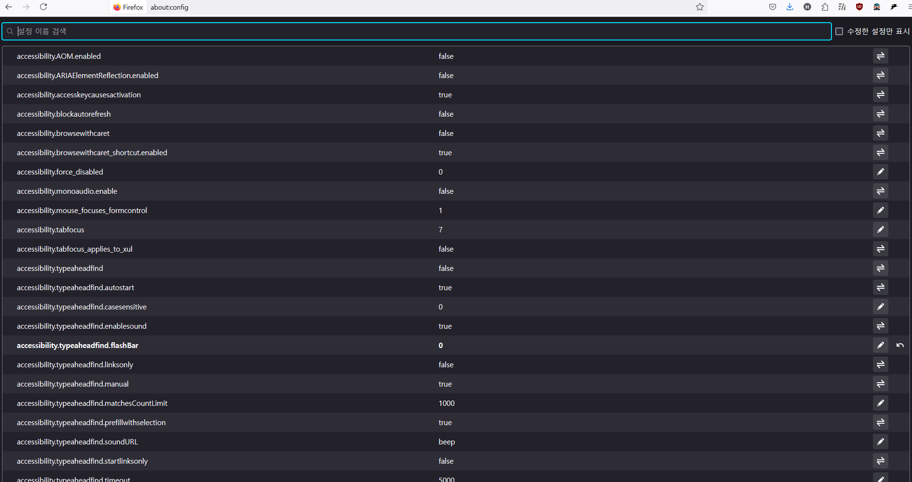The height and width of the screenshot is (482, 912).
Task: Edit accessibility.typeaheadfind.matchesCountLimit with the pencil
Action: coord(881,403)
